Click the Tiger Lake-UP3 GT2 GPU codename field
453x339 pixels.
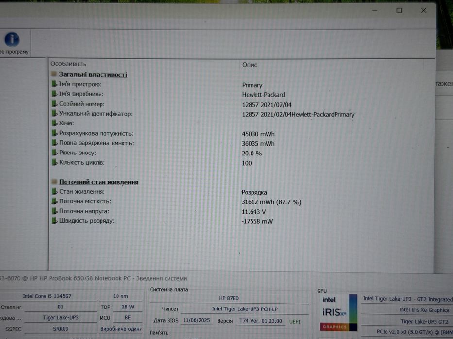(407, 322)
